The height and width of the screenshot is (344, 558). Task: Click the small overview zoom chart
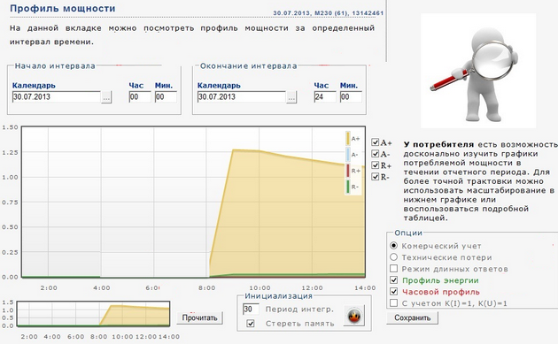(94, 313)
